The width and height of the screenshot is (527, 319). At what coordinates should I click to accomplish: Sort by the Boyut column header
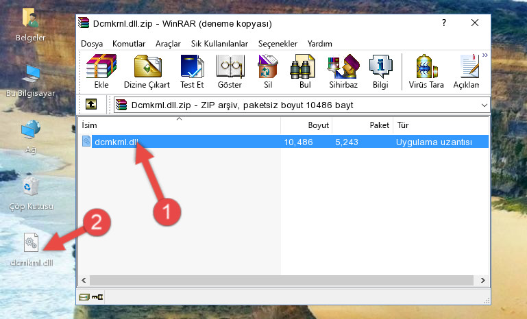click(x=306, y=125)
